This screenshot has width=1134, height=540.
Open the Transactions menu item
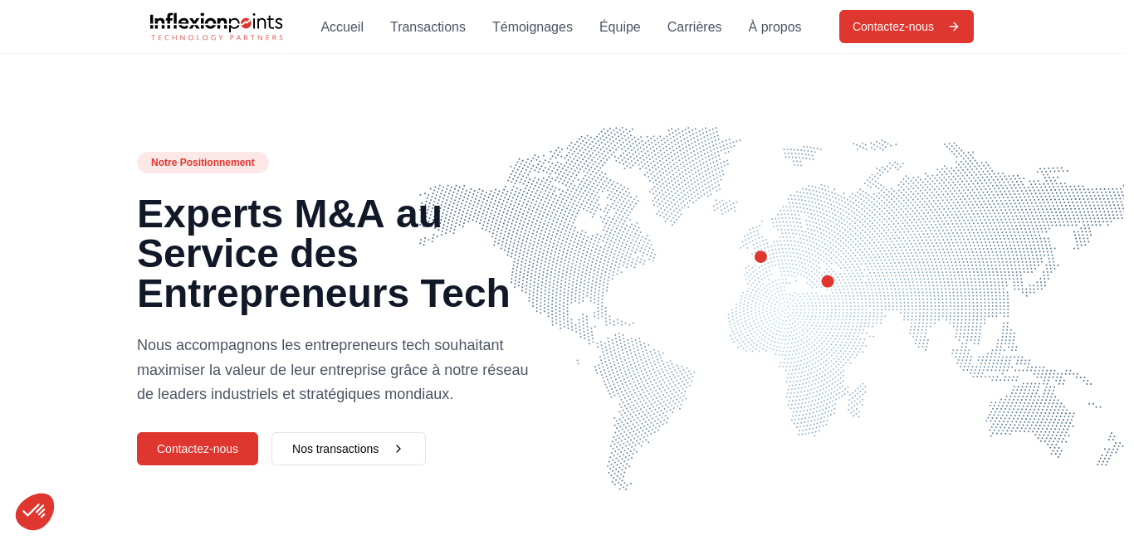point(428,27)
